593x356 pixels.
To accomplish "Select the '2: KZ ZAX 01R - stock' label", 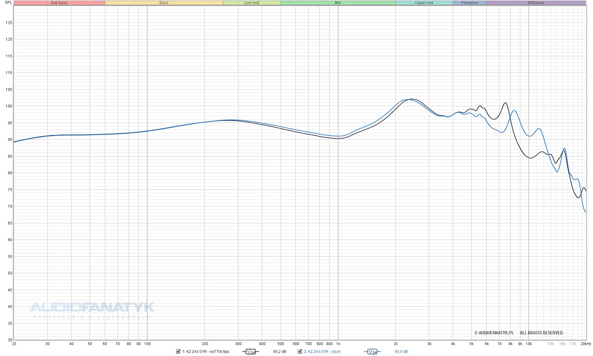I will [322, 352].
